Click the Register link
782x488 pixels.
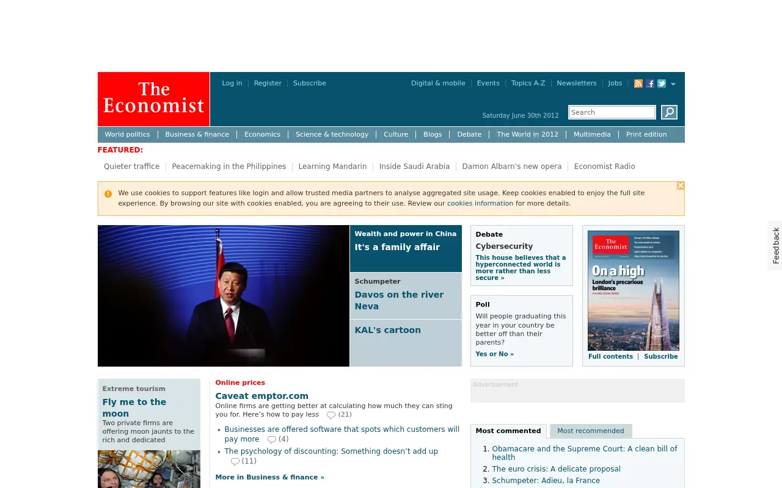(268, 83)
